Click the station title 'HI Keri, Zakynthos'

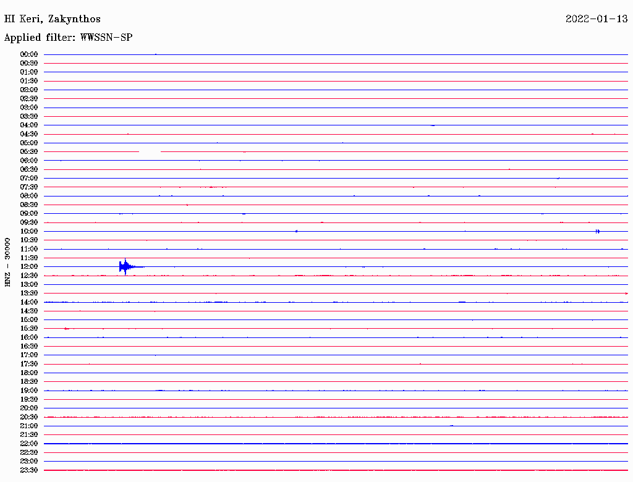(x=53, y=19)
